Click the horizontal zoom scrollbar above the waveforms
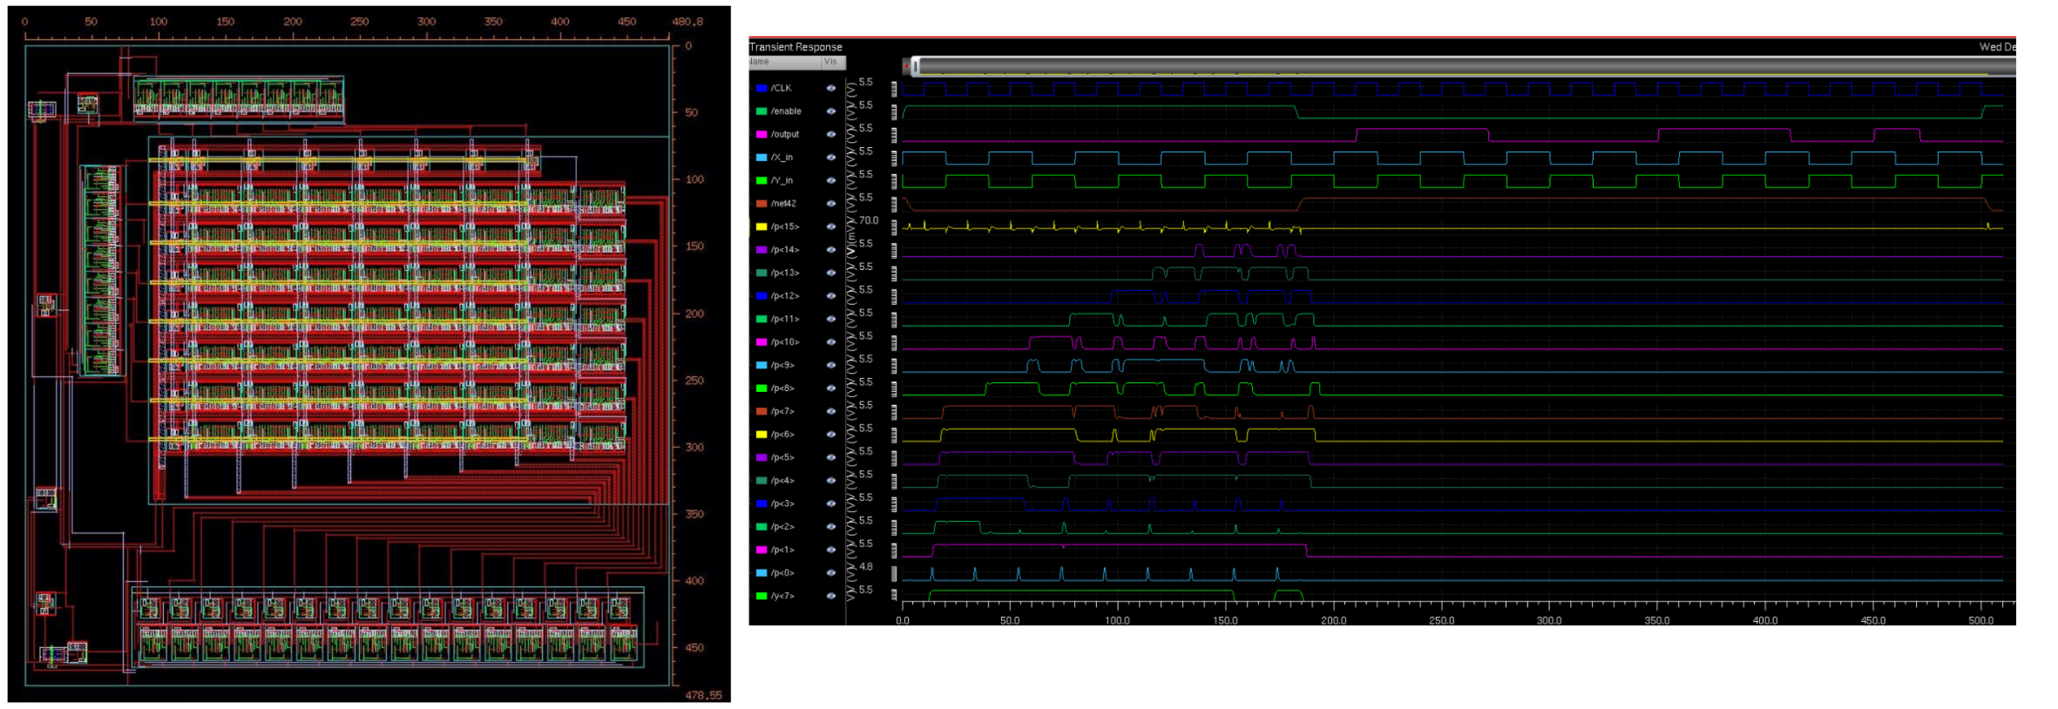Image resolution: width=2058 pixels, height=709 pixels. coord(1464,66)
